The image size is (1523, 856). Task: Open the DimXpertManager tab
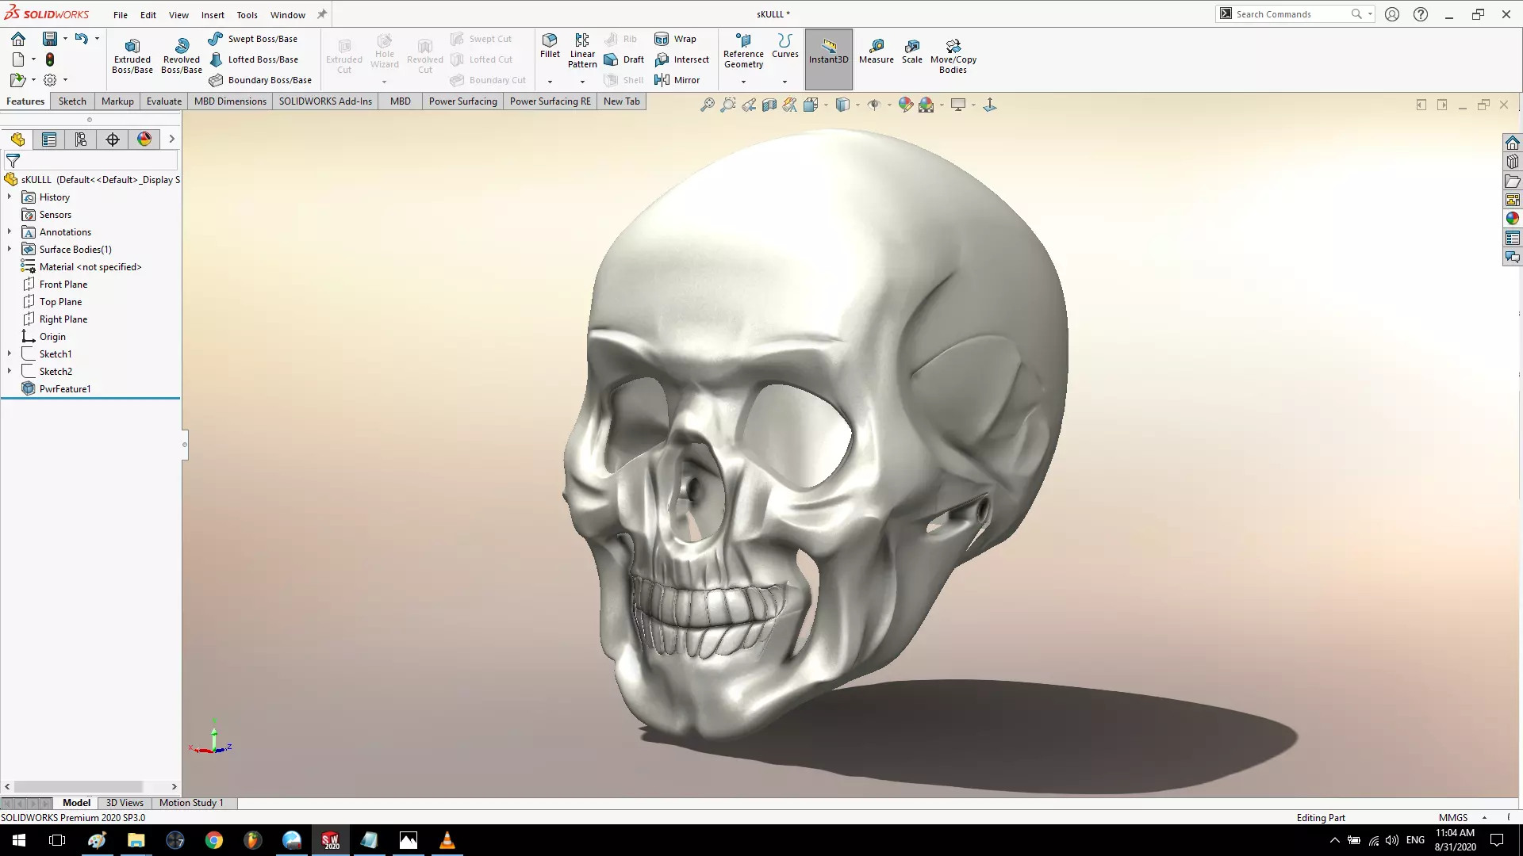[x=113, y=139]
